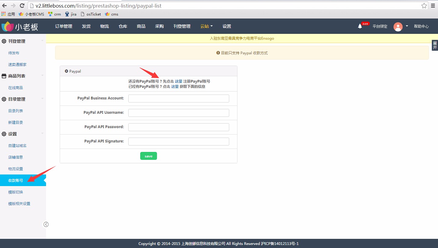Select 店铺信息 in the sidebar

[16, 157]
